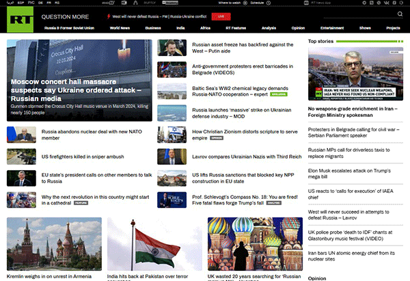Click the OPINION tag on Christian Zionism story

217,138
